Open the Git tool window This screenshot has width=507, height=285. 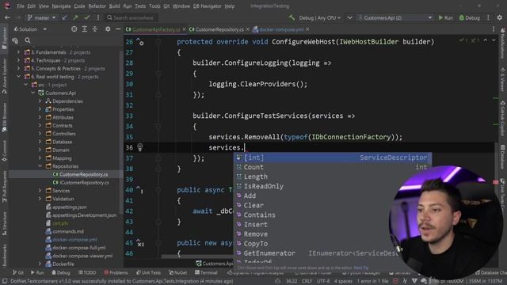coord(18,272)
